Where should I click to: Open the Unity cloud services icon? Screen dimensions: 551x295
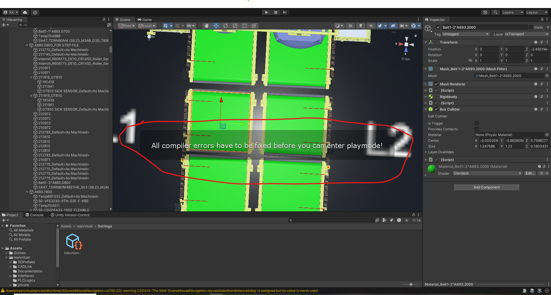(x=25, y=12)
